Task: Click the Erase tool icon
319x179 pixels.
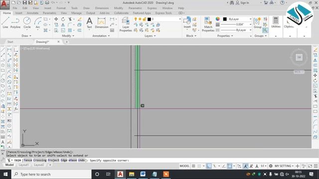Action: [80, 19]
